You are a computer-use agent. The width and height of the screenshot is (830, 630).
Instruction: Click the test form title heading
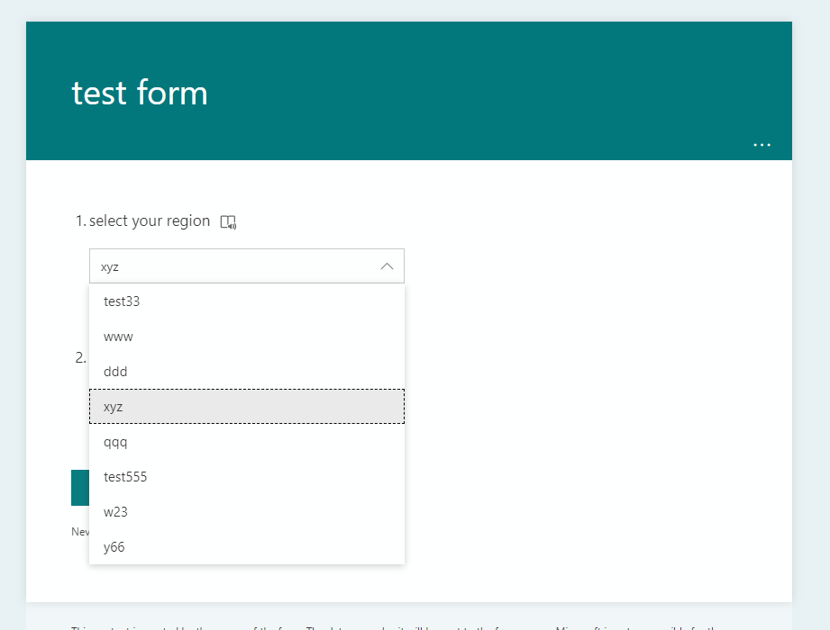138,92
